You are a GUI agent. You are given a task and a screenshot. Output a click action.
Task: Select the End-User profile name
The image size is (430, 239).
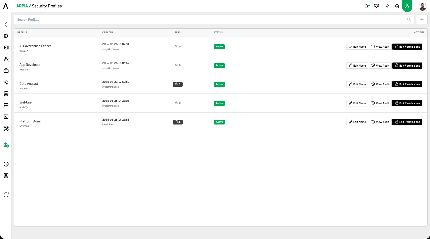click(x=26, y=102)
